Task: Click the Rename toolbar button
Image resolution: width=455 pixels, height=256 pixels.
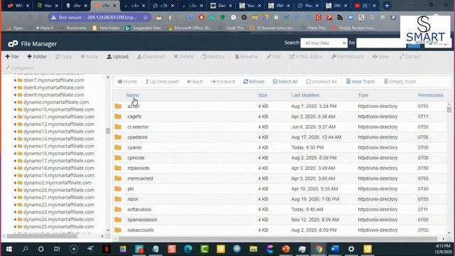Action: coord(246,57)
